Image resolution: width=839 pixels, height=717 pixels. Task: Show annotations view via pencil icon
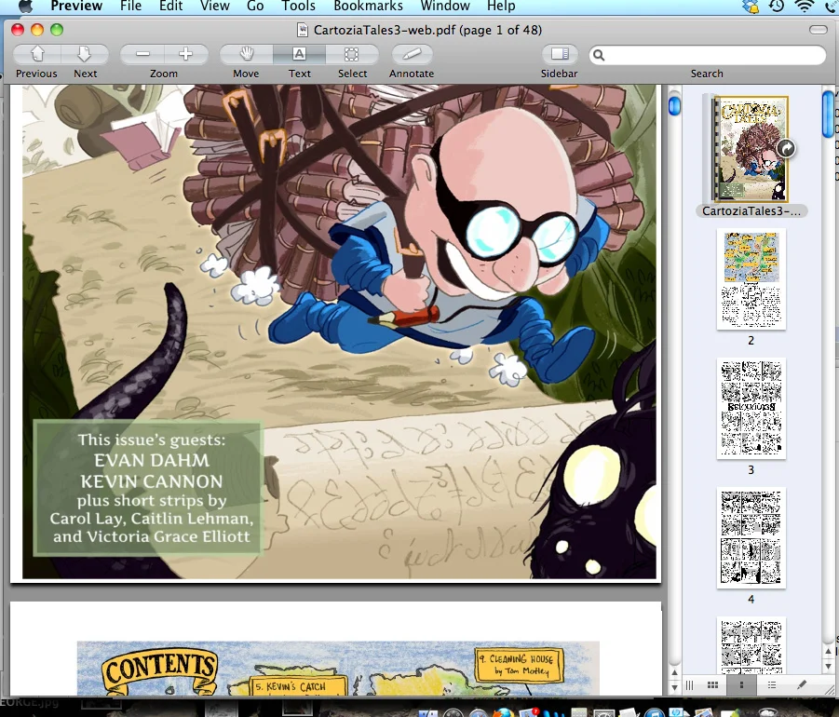click(x=801, y=685)
